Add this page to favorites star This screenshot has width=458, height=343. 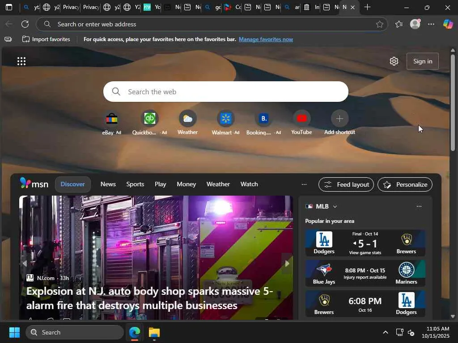(379, 24)
